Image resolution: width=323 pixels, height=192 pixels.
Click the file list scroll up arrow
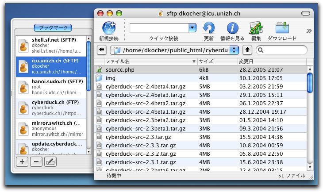(310, 69)
